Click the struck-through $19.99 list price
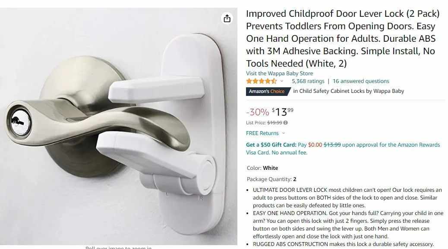This screenshot has width=448, height=249. coord(274,123)
